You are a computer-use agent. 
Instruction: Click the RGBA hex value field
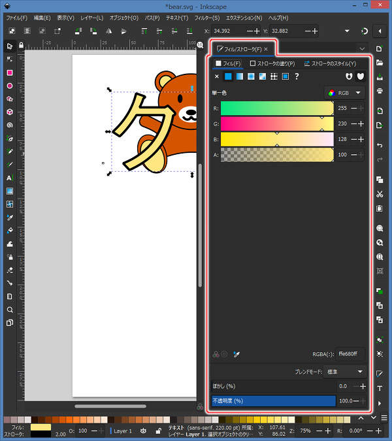coord(351,354)
